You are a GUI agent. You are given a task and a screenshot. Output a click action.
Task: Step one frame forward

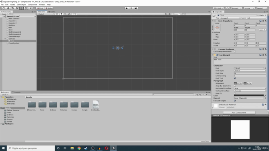(x=136, y=8)
